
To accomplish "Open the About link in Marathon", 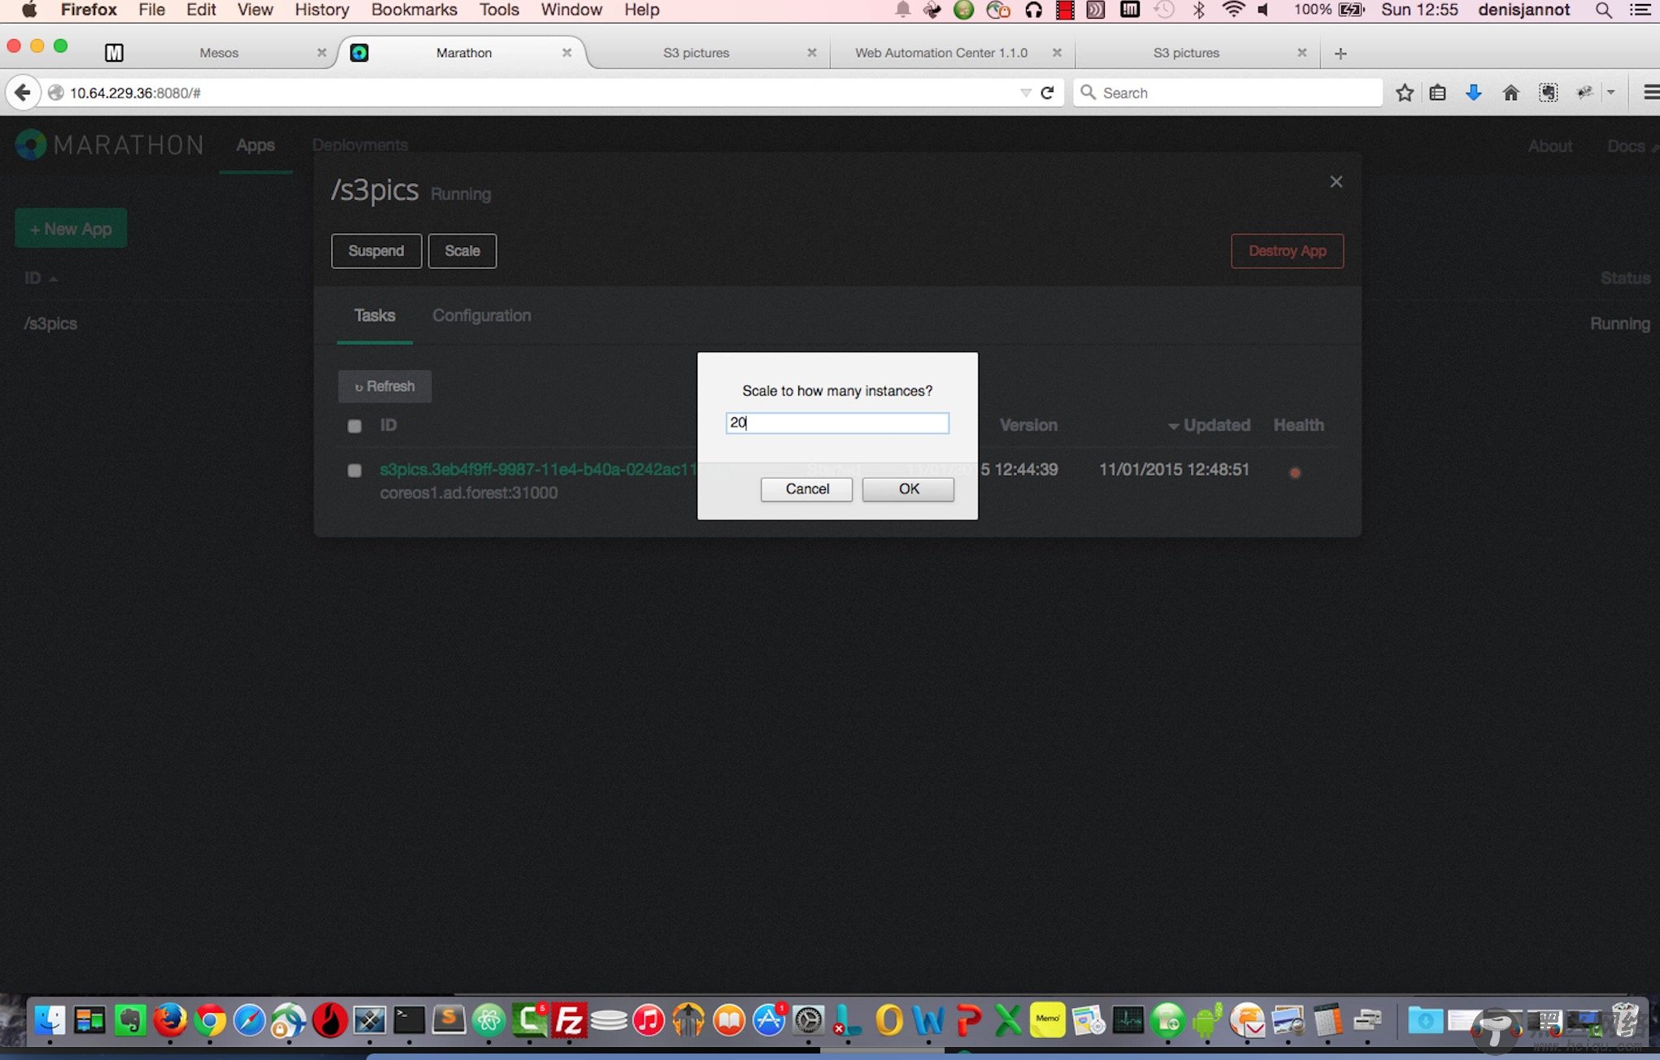I will click(x=1550, y=146).
